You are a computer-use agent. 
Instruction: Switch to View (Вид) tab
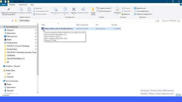[32, 5]
